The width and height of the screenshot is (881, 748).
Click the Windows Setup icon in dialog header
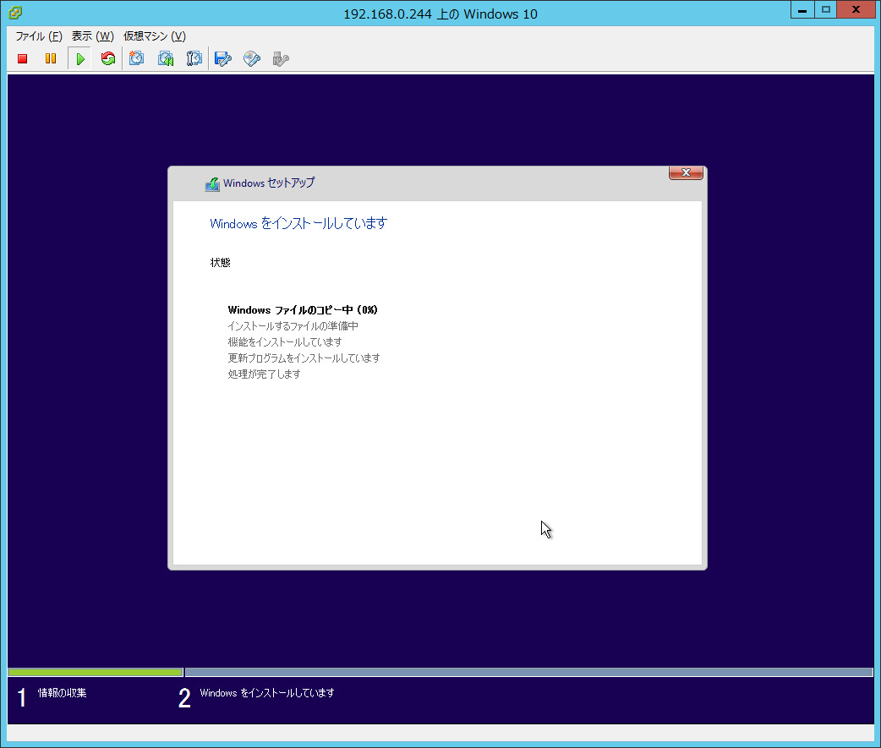coord(212,184)
